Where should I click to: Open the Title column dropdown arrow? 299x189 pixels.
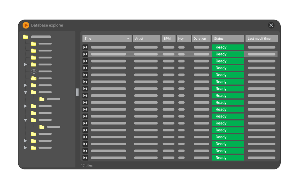tap(128, 38)
